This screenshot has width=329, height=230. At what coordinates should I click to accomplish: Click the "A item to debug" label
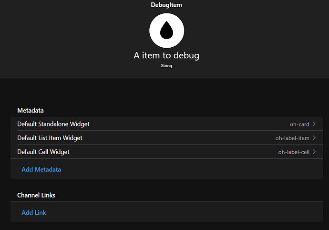pos(166,56)
